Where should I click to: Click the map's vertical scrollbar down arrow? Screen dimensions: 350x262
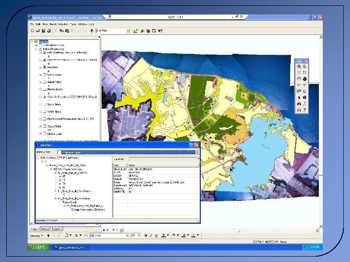(321, 226)
